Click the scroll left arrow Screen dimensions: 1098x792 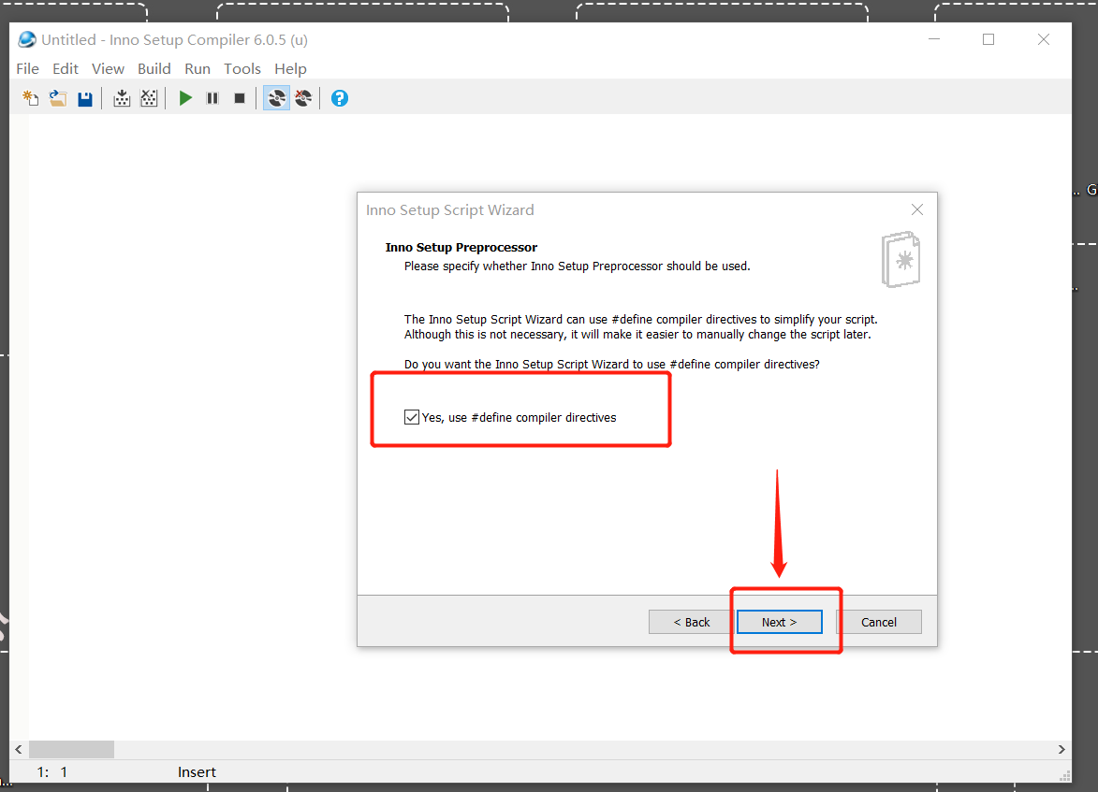(19, 749)
